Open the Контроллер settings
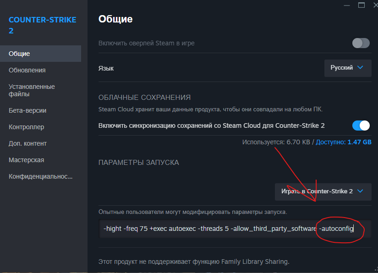Image resolution: width=378 pixels, height=273 pixels. (26, 127)
